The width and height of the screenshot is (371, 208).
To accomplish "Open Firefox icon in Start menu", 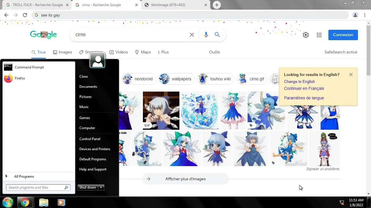I will pyautogui.click(x=8, y=78).
